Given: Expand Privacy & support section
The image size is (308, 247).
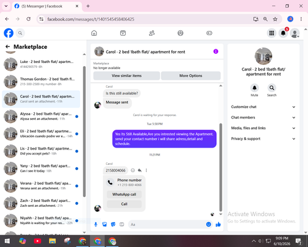Looking at the screenshot, I should pos(263,139).
